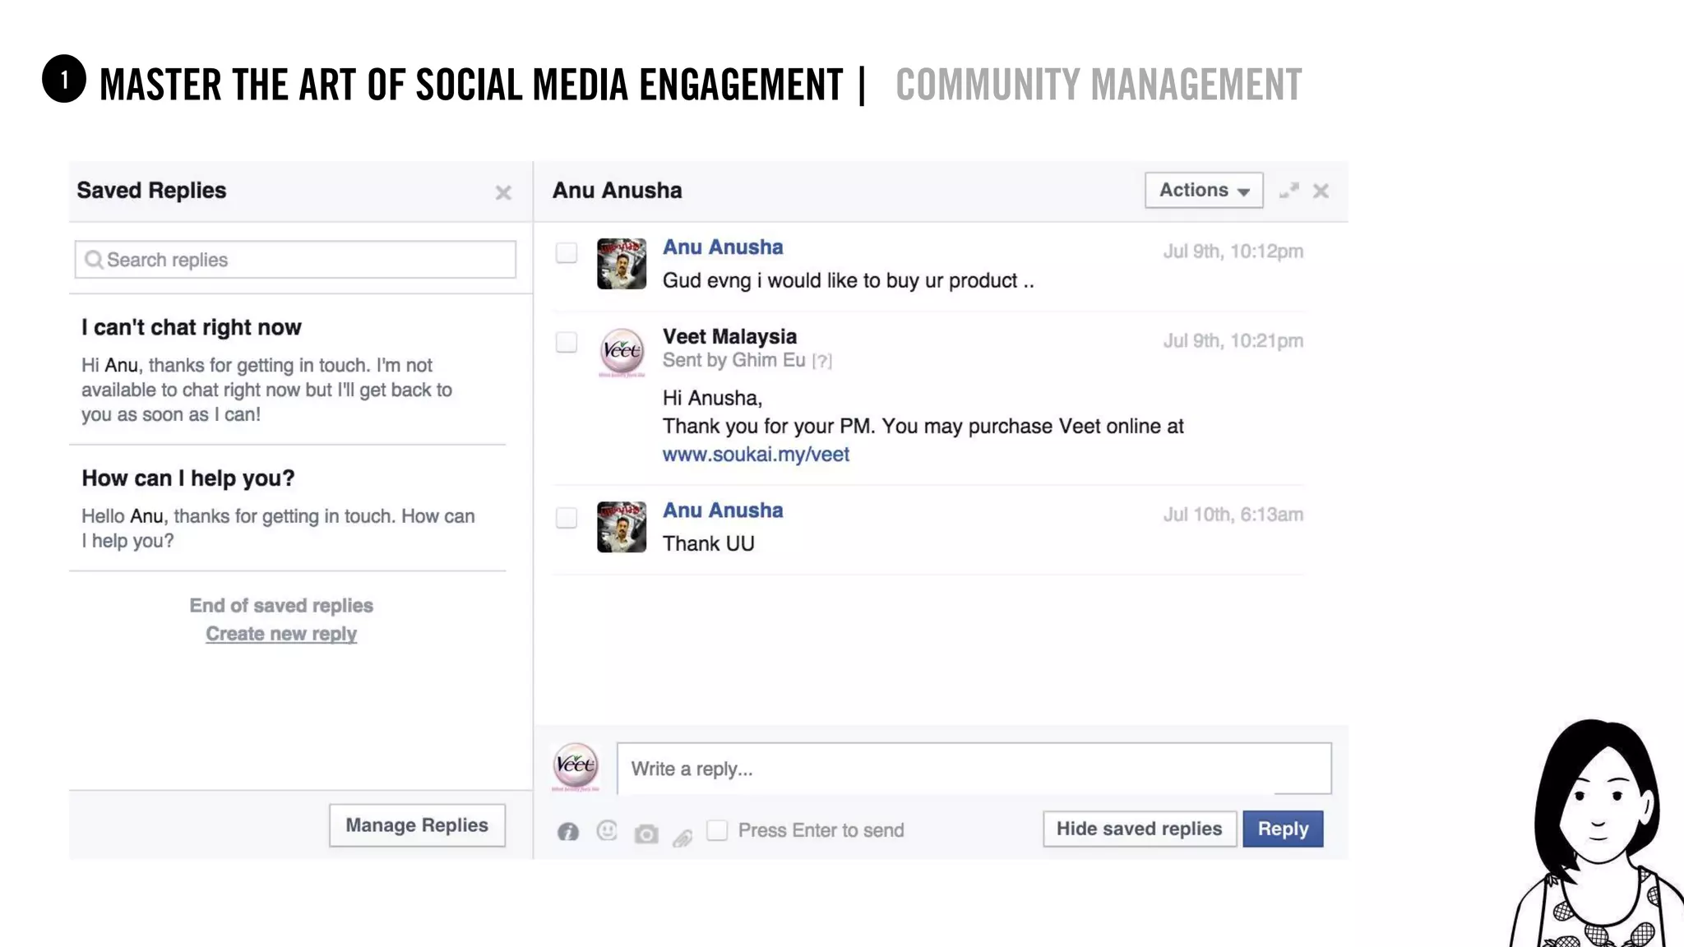Screen dimensions: 1684x947
Task: Expand conversation with arrows icon
Action: (1289, 191)
